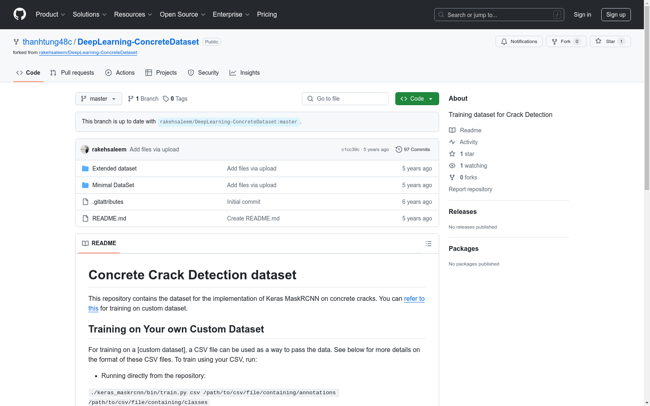View the 1 star stargazers link
The height and width of the screenshot is (406, 650).
pyautogui.click(x=461, y=154)
